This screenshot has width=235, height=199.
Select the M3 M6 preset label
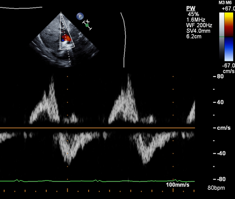click(x=225, y=2)
